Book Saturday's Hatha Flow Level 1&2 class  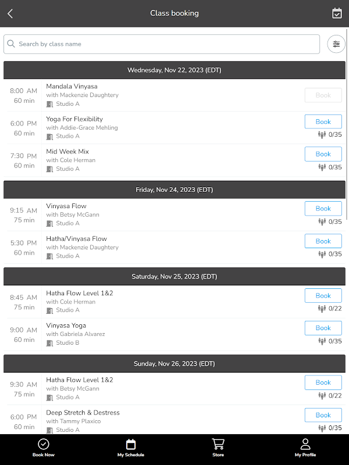point(323,295)
